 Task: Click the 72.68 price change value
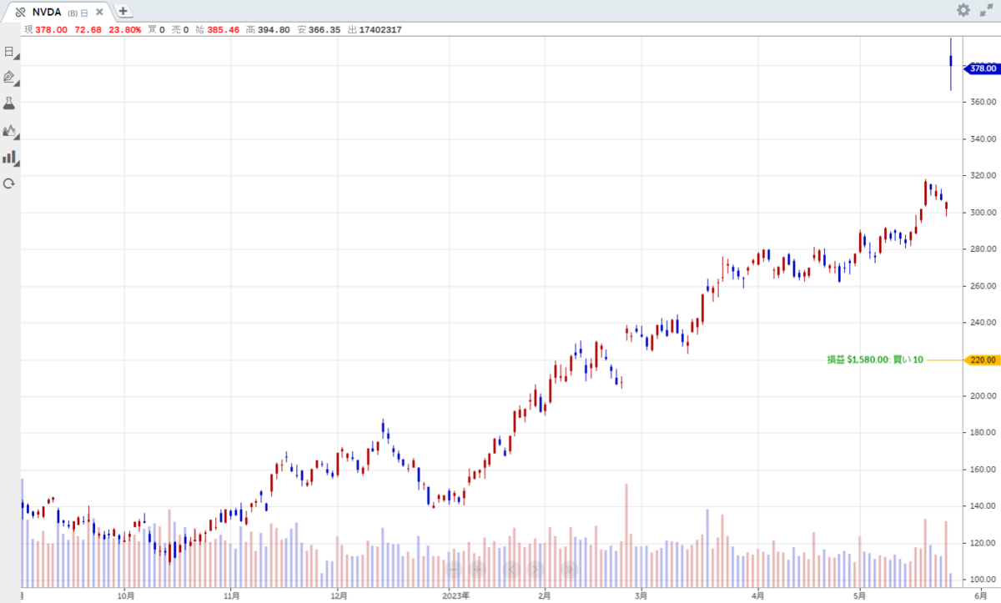[88, 30]
